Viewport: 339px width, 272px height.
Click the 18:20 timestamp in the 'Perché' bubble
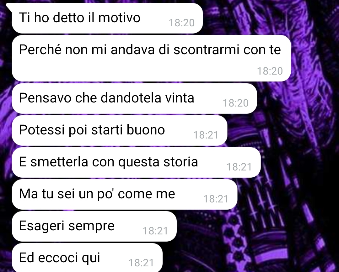point(270,71)
